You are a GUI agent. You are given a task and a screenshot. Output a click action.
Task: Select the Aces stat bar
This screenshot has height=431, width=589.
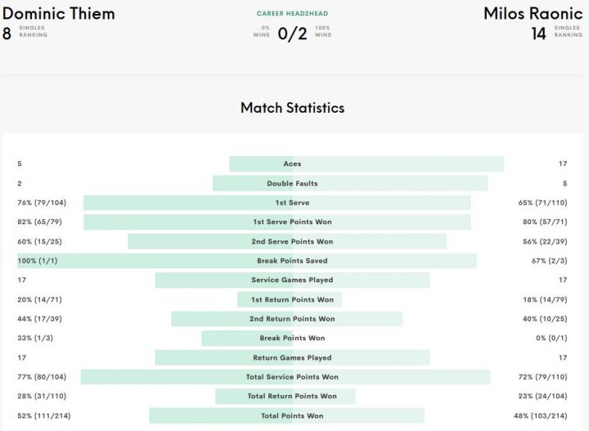366,164
